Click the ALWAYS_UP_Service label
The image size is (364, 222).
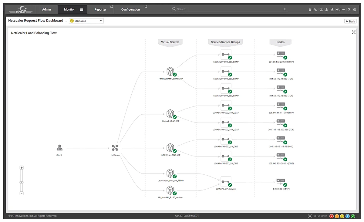226,189
